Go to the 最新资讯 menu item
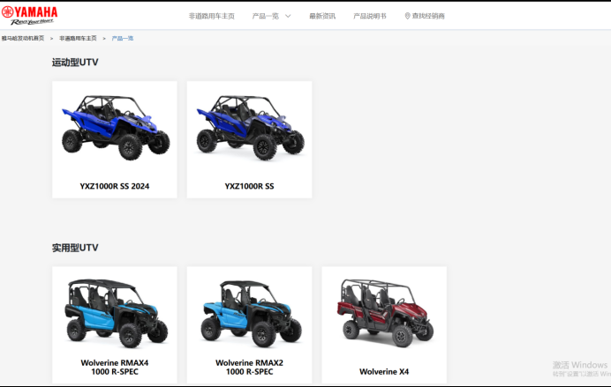 point(322,16)
